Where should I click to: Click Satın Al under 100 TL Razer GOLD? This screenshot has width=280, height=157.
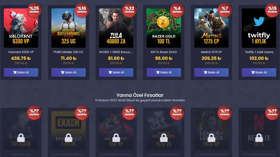(164, 73)
